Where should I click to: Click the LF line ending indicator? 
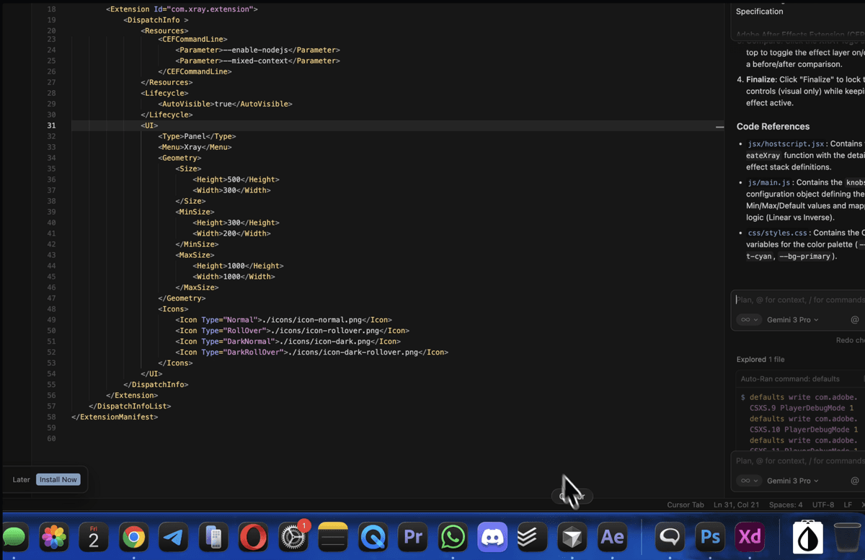(848, 505)
